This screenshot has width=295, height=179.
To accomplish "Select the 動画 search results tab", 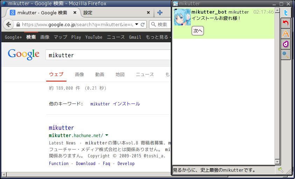I will [99, 74].
